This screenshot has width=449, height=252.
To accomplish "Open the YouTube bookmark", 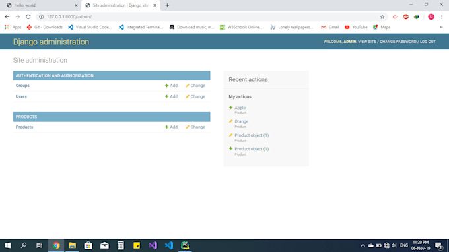I will [356, 27].
